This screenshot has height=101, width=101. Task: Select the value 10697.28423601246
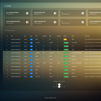point(40,21)
